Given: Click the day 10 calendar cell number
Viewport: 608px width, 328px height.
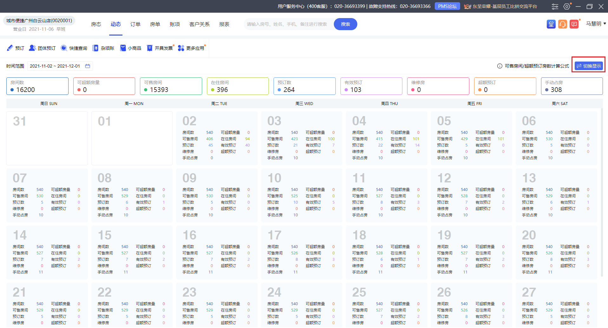Looking at the screenshot, I should tap(274, 178).
